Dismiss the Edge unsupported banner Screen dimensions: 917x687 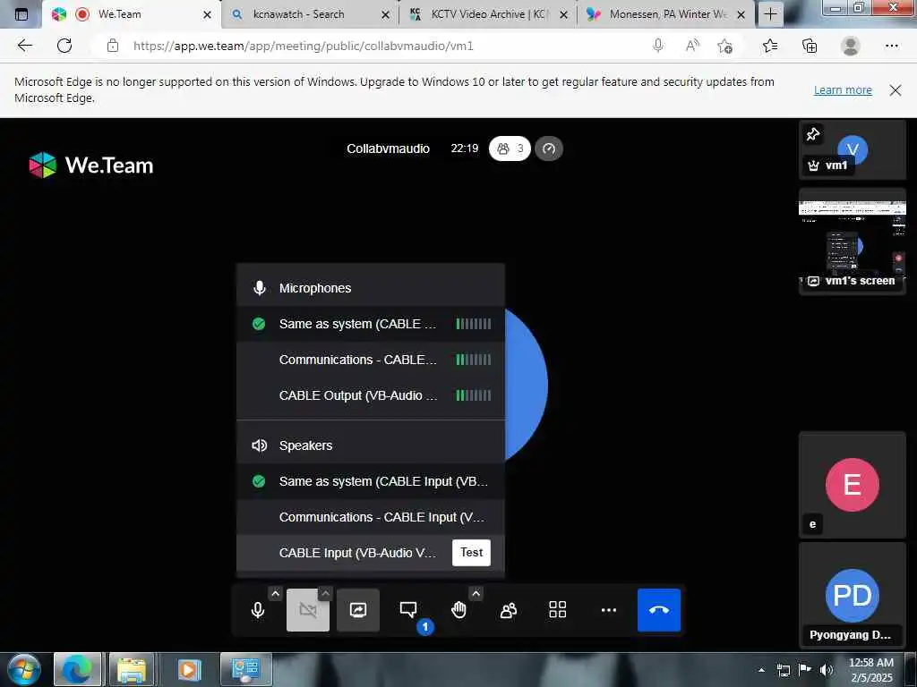pos(895,90)
